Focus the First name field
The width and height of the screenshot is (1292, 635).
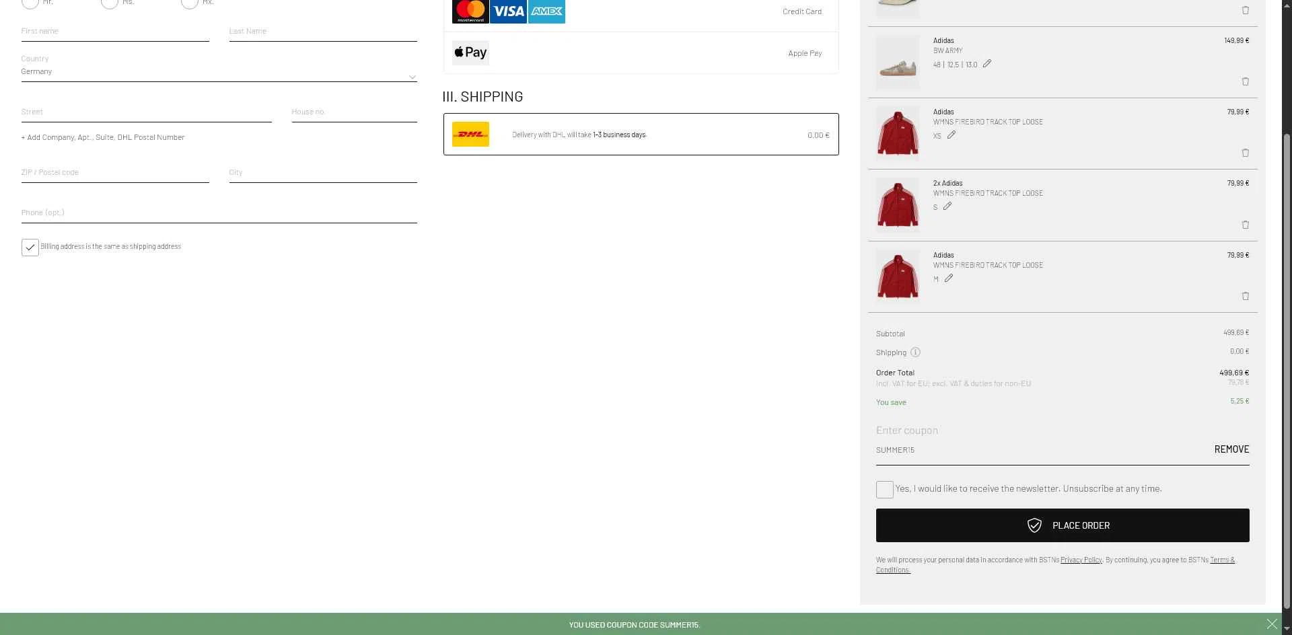coord(115,32)
